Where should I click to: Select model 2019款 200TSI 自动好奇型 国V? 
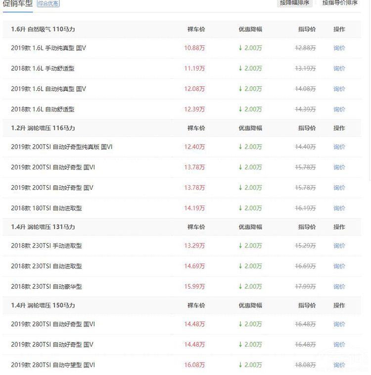(52, 188)
